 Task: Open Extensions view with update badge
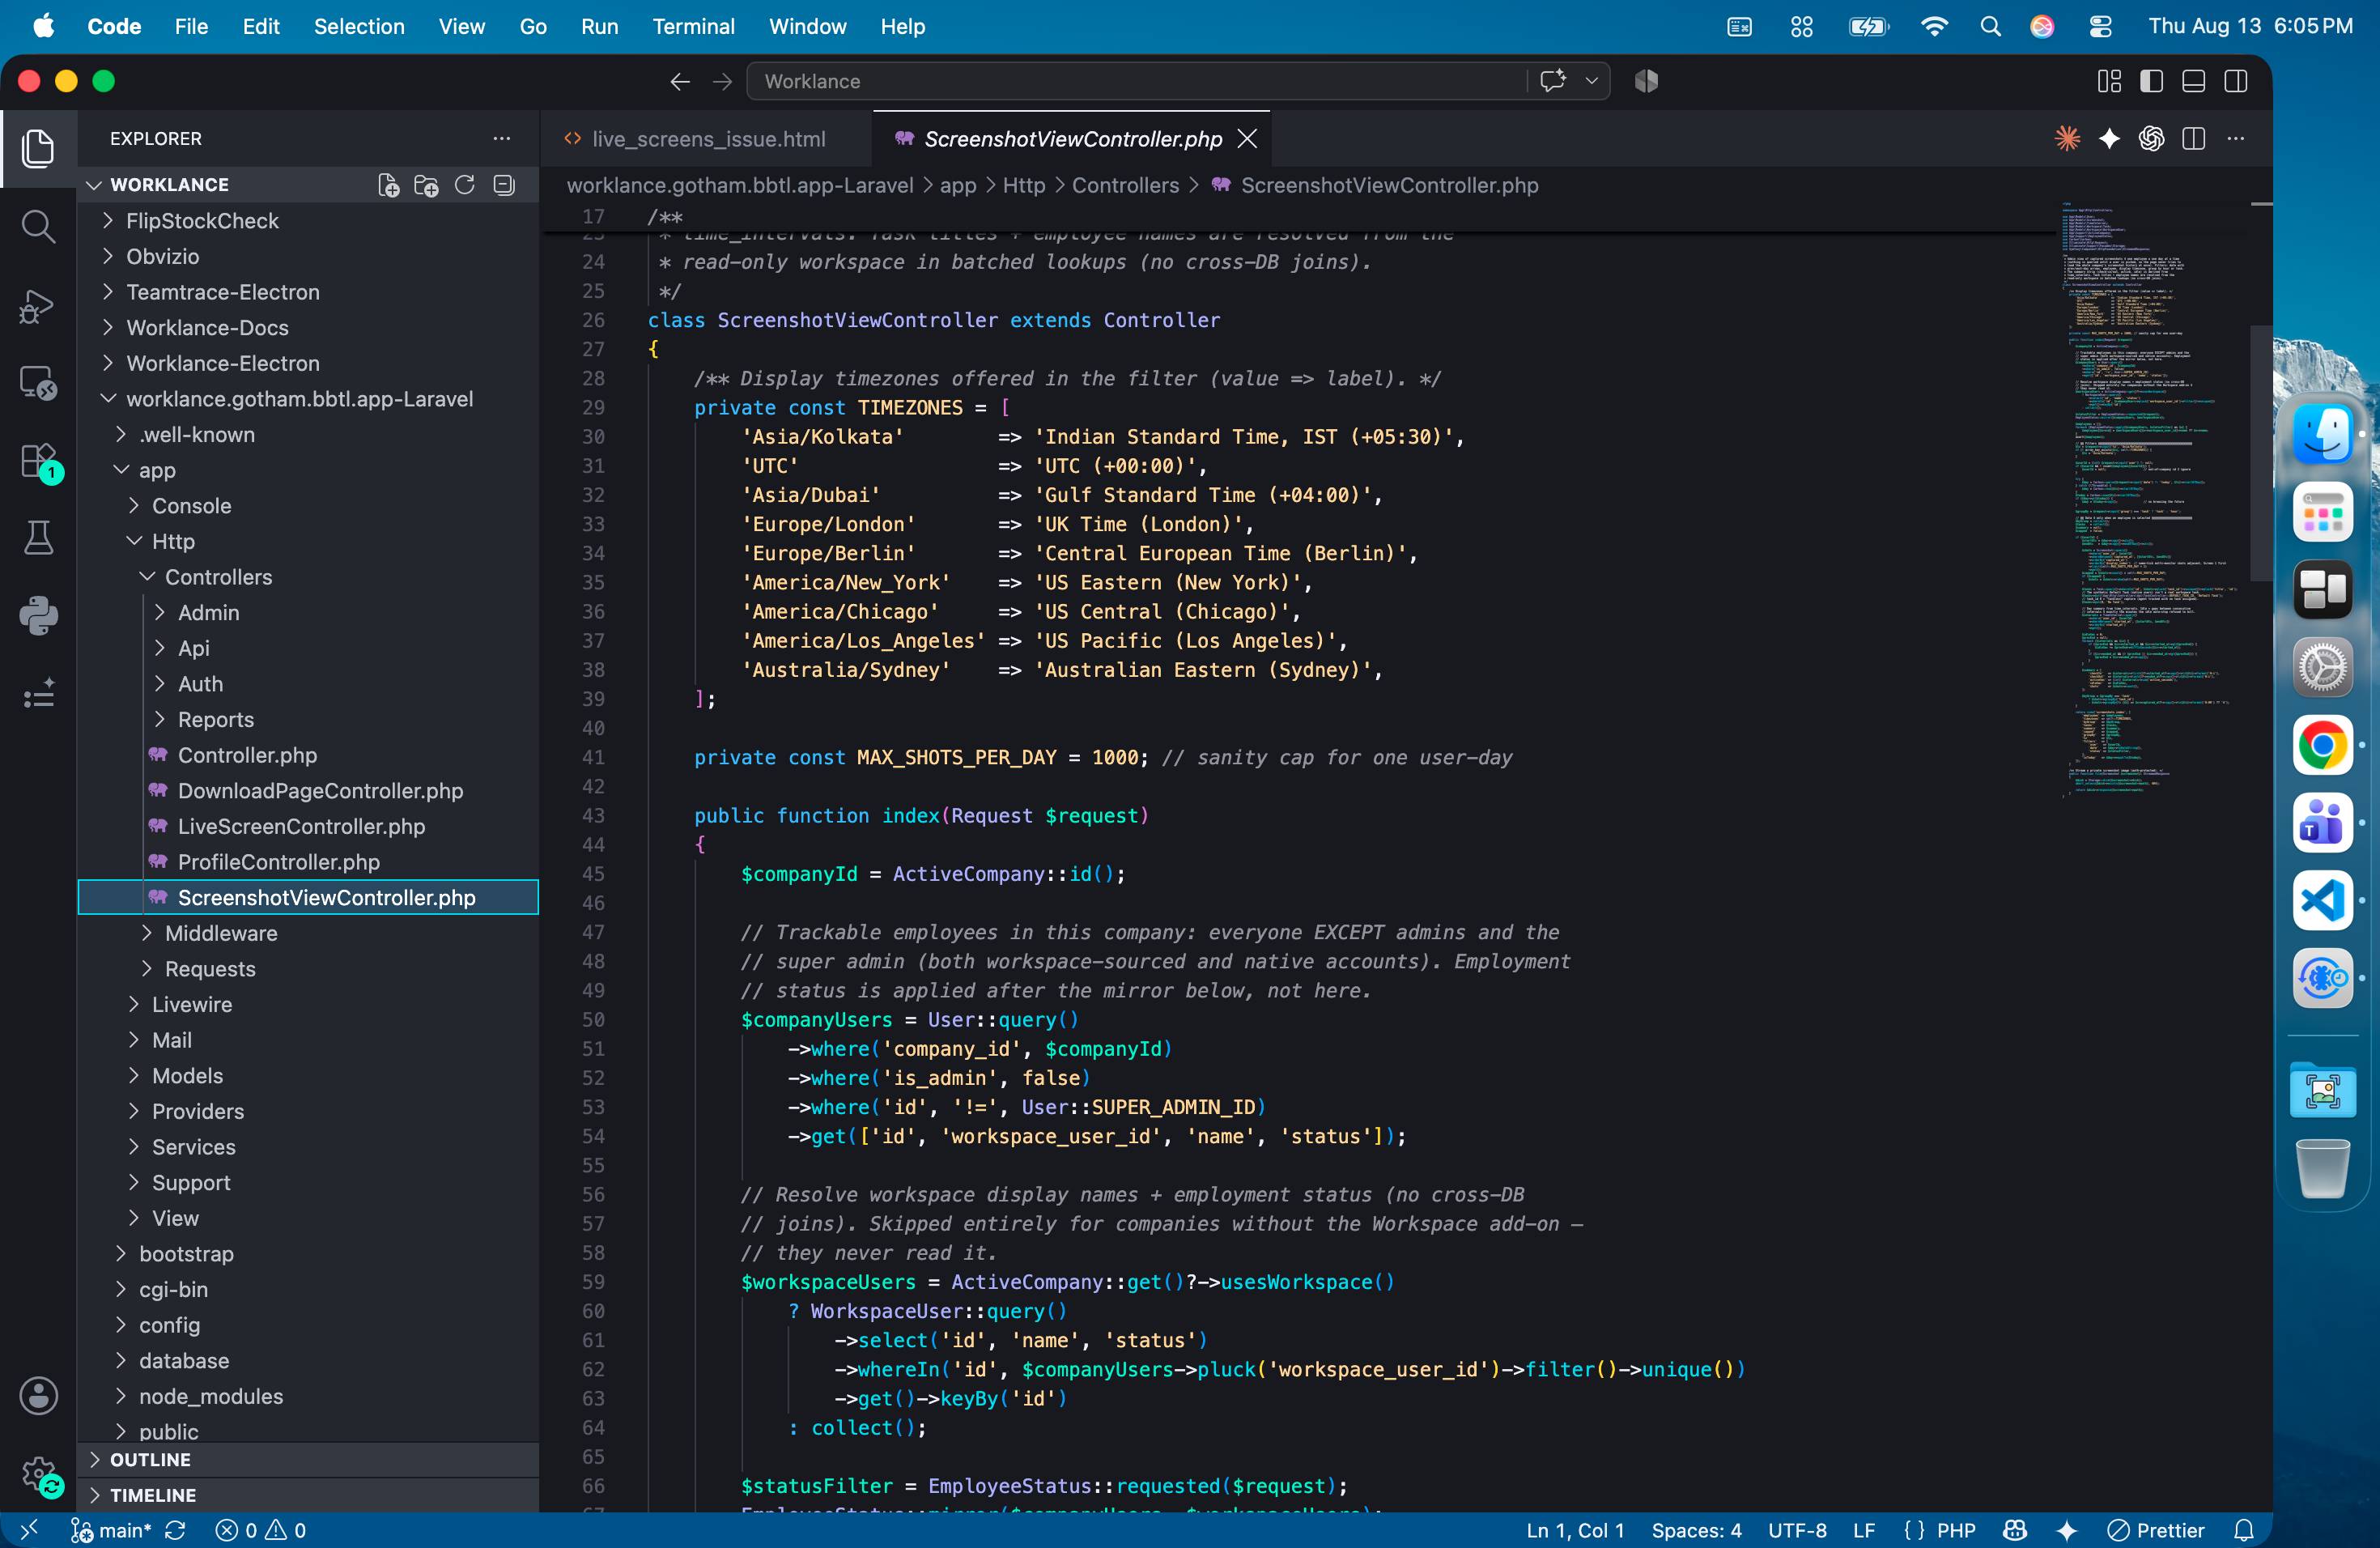(38, 461)
